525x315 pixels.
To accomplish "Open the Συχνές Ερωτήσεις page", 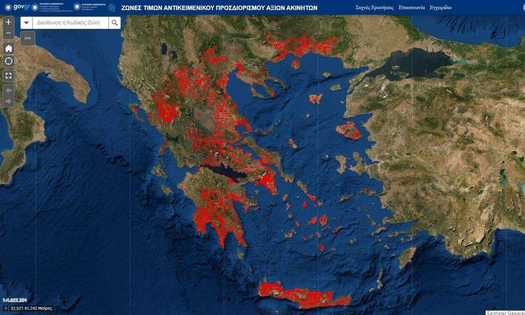I will (374, 7).
